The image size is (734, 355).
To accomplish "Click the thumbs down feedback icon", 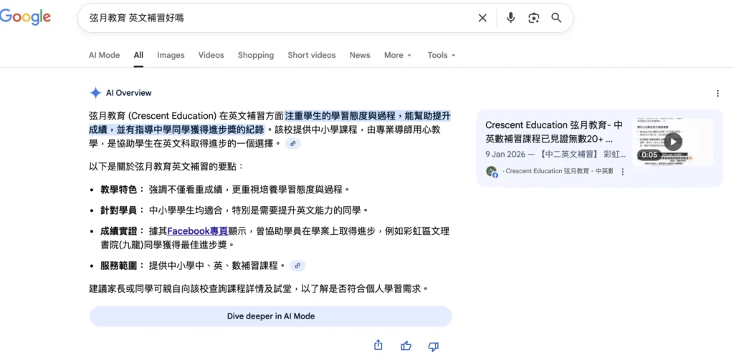I will click(434, 346).
